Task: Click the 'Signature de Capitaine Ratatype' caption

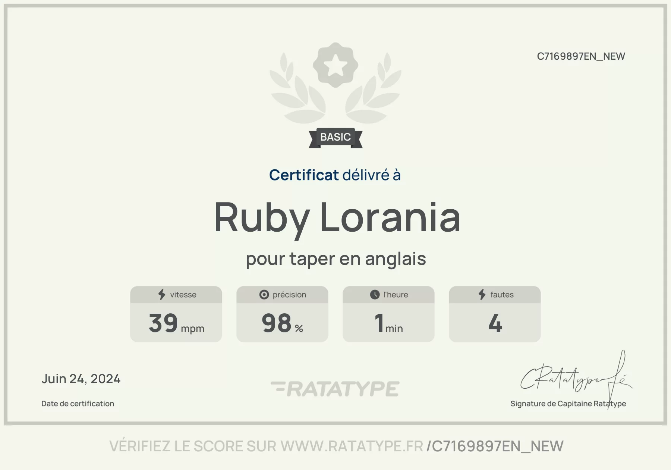Action: point(568,404)
